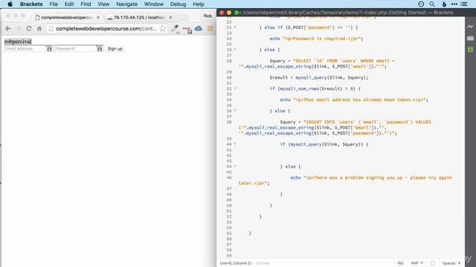Screen dimensions: 476x267
Task: Click the Rob profile button in browser
Action: point(208,16)
